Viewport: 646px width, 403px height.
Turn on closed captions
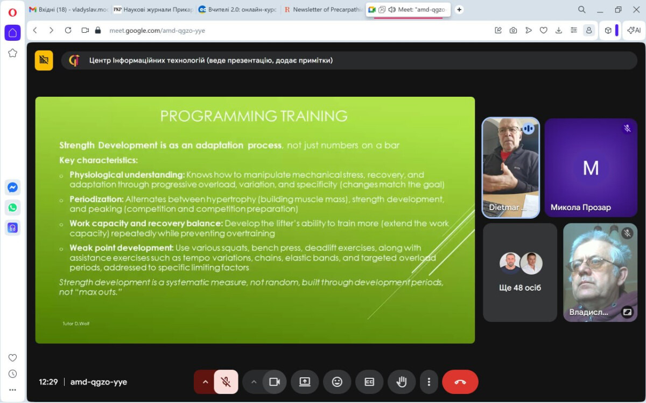[x=369, y=382]
